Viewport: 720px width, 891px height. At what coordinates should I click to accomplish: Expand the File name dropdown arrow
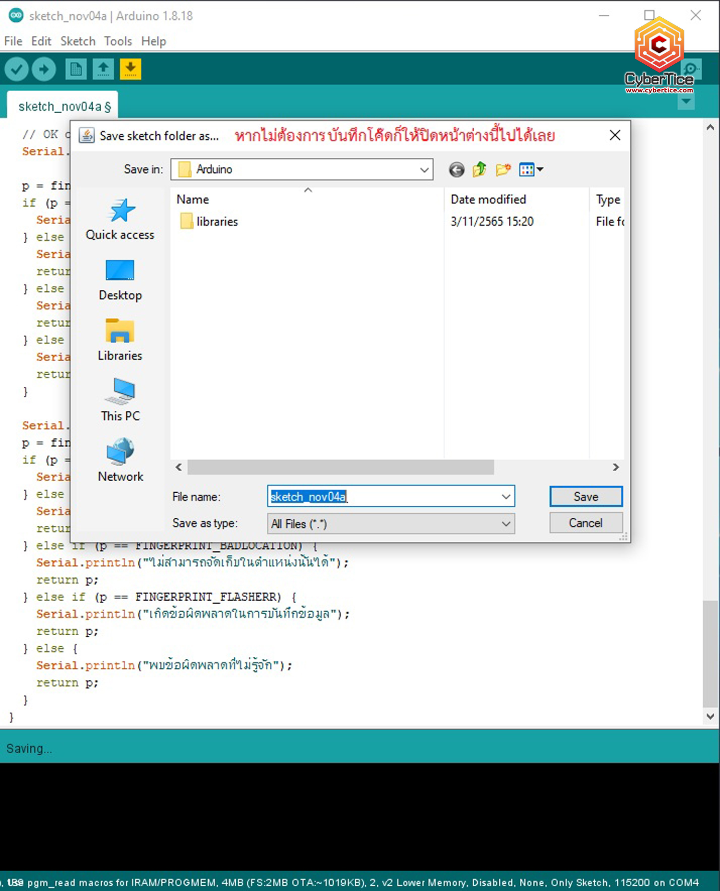505,497
